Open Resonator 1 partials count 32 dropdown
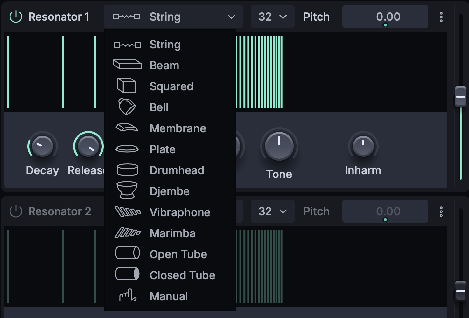 click(272, 17)
